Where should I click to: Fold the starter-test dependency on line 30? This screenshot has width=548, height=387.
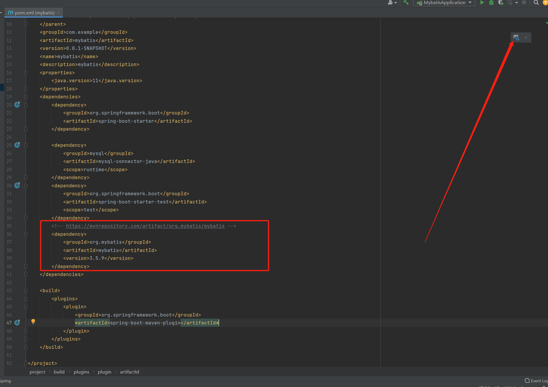[x=26, y=186]
